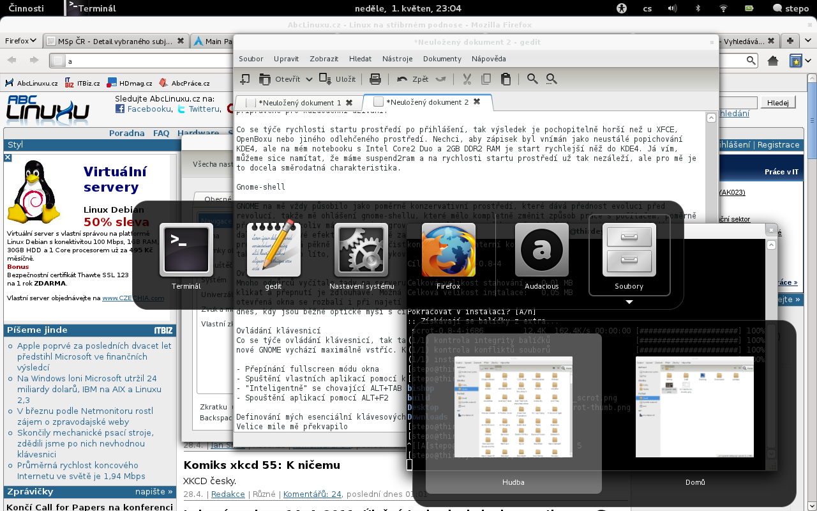
Task: Switch to the MSp ČR Firefox tab
Action: (117, 41)
